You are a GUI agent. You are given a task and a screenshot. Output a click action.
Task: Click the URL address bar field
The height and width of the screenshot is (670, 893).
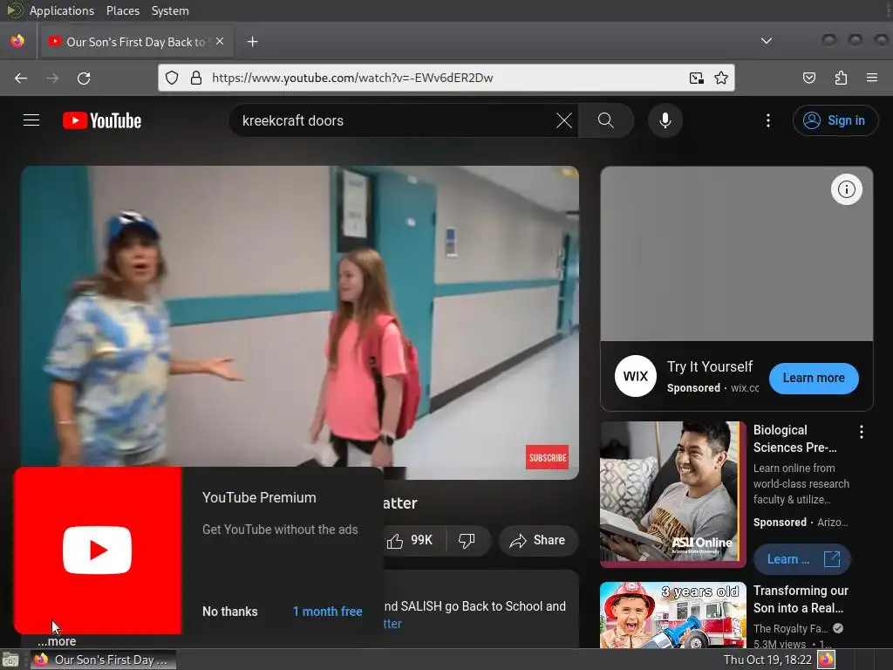point(446,78)
